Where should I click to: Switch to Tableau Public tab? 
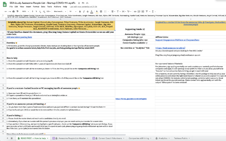pos(182,138)
